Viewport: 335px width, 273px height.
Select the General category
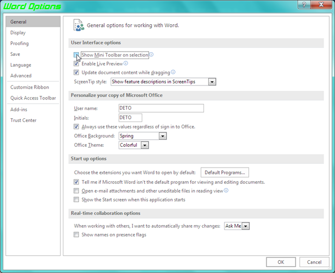tap(33, 22)
